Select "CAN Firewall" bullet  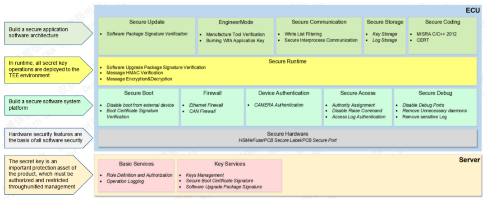[202, 111]
